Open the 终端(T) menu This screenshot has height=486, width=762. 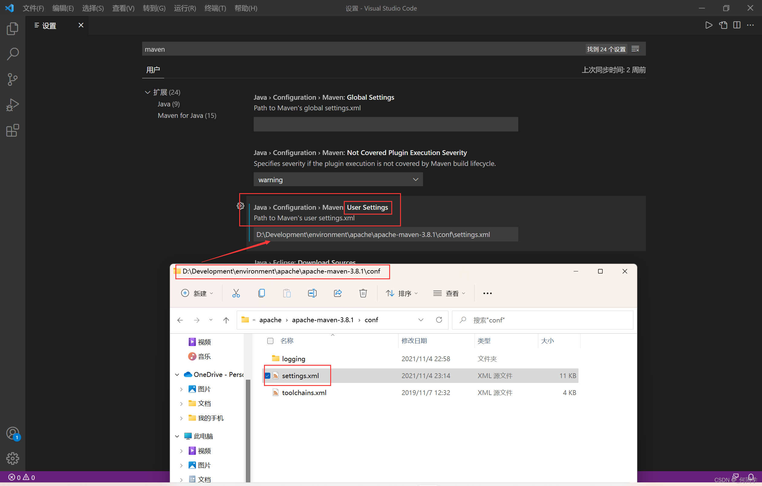[x=215, y=8]
